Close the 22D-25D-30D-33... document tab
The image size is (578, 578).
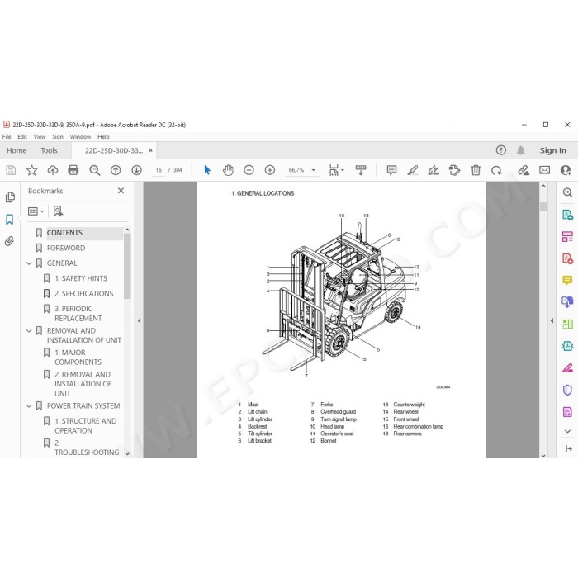150,150
